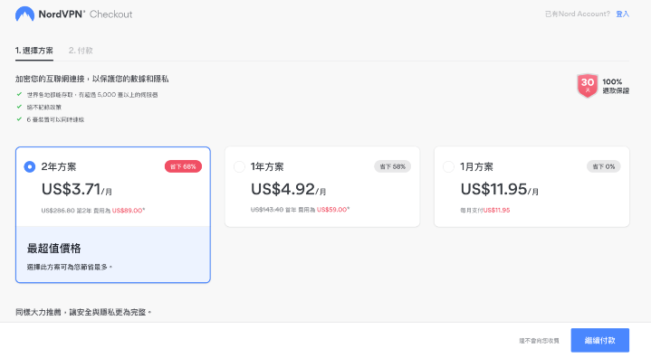Select the 1年方案 radio button
Screen dimensions: 651x358
239,167
